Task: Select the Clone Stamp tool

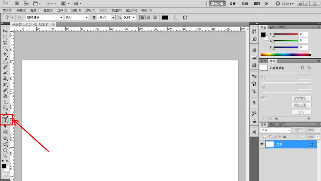Action: pyautogui.click(x=5, y=78)
